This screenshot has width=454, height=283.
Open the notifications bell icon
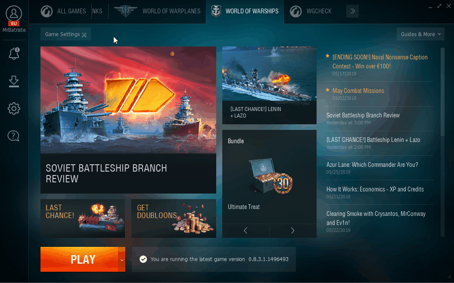14,53
